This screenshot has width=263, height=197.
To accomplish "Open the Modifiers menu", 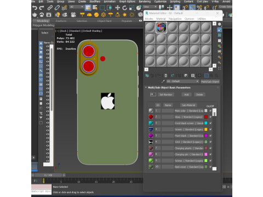I will point(95,2).
